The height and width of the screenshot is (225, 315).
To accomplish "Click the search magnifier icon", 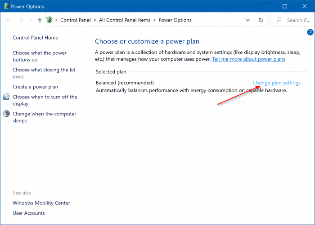I will click(279, 20).
